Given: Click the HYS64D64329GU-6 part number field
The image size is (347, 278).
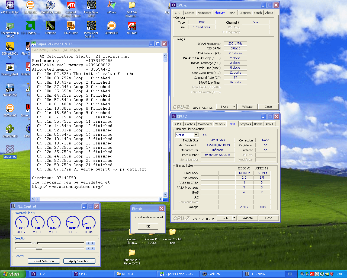Looking at the screenshot, I should click(x=217, y=155).
